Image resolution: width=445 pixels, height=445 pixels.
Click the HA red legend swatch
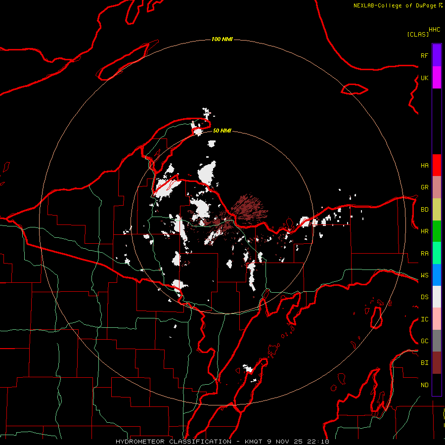click(437, 165)
